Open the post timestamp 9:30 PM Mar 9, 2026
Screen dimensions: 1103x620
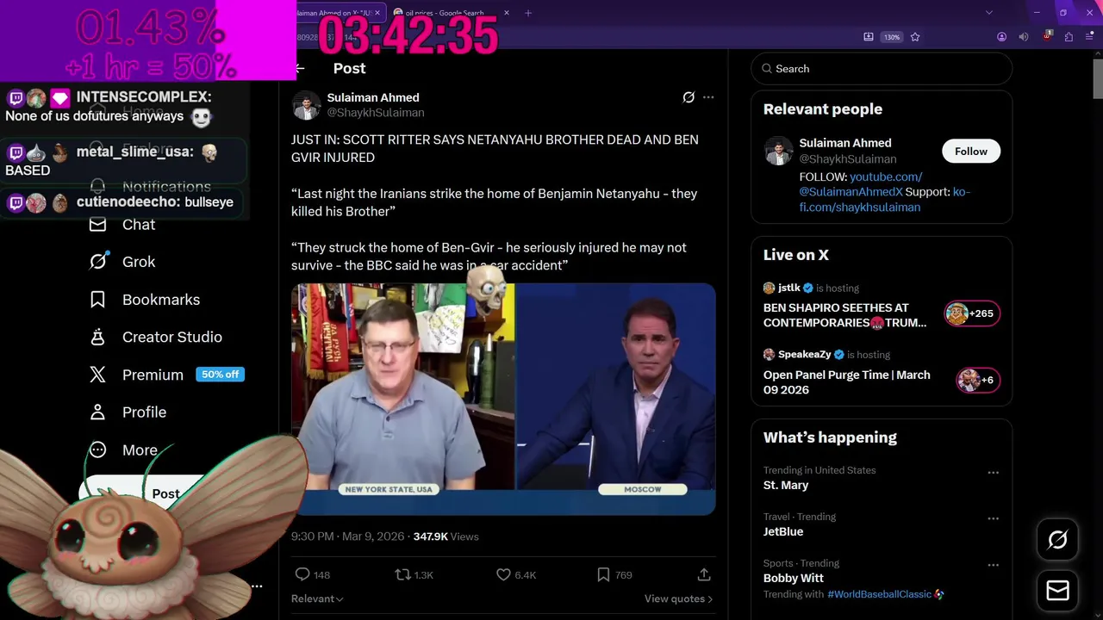tap(347, 536)
